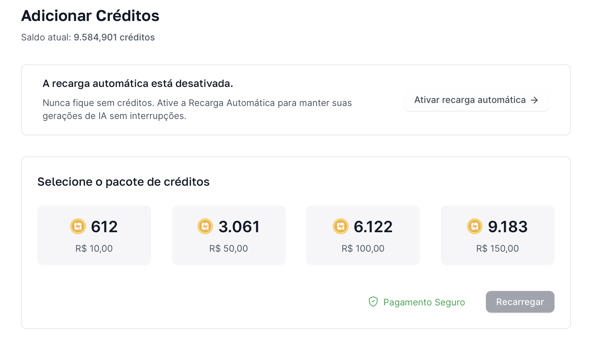Click the green secure payment shield icon
The height and width of the screenshot is (363, 598).
click(x=373, y=302)
